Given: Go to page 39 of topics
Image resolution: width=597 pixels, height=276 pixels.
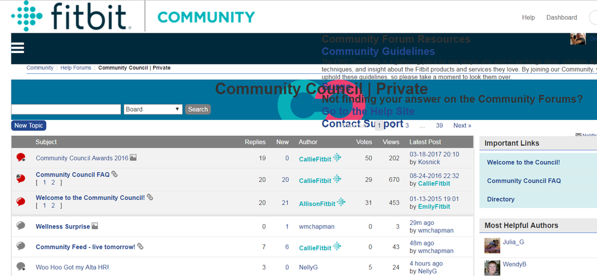Looking at the screenshot, I should (x=439, y=126).
